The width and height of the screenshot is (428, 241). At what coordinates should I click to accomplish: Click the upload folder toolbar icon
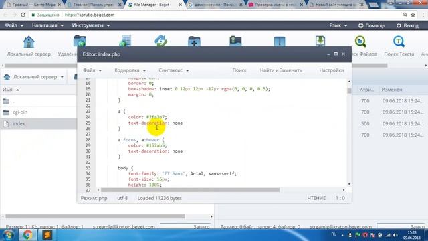point(235,41)
